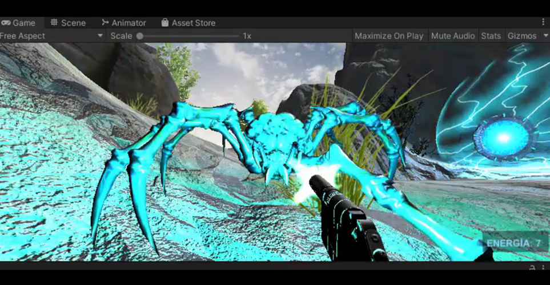Click the glowing blue portal
The height and width of the screenshot is (285, 550).
coord(504,138)
